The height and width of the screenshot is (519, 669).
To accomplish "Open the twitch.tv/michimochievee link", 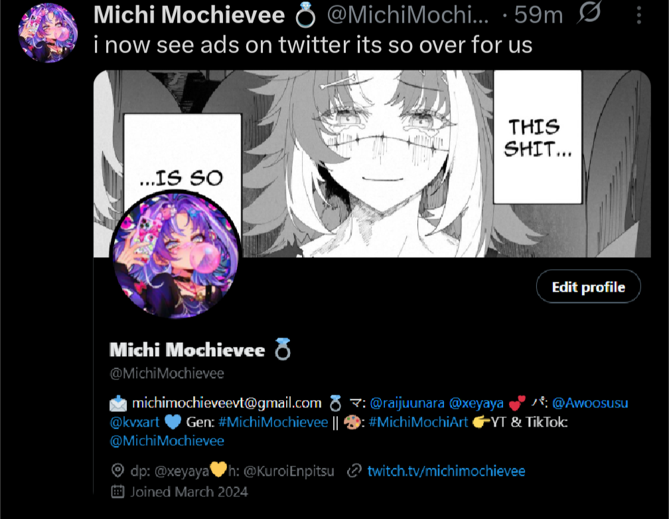I will pos(446,470).
